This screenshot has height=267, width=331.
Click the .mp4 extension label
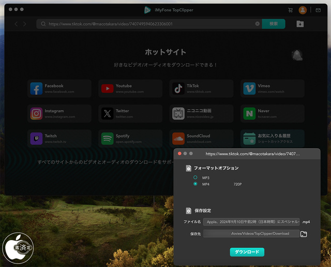pyautogui.click(x=306, y=222)
